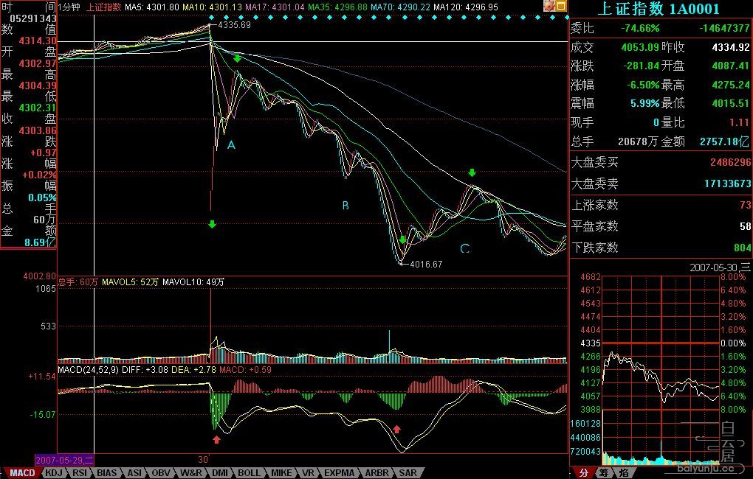
Task: Click the 总手 20678万 value
Action: 639,141
